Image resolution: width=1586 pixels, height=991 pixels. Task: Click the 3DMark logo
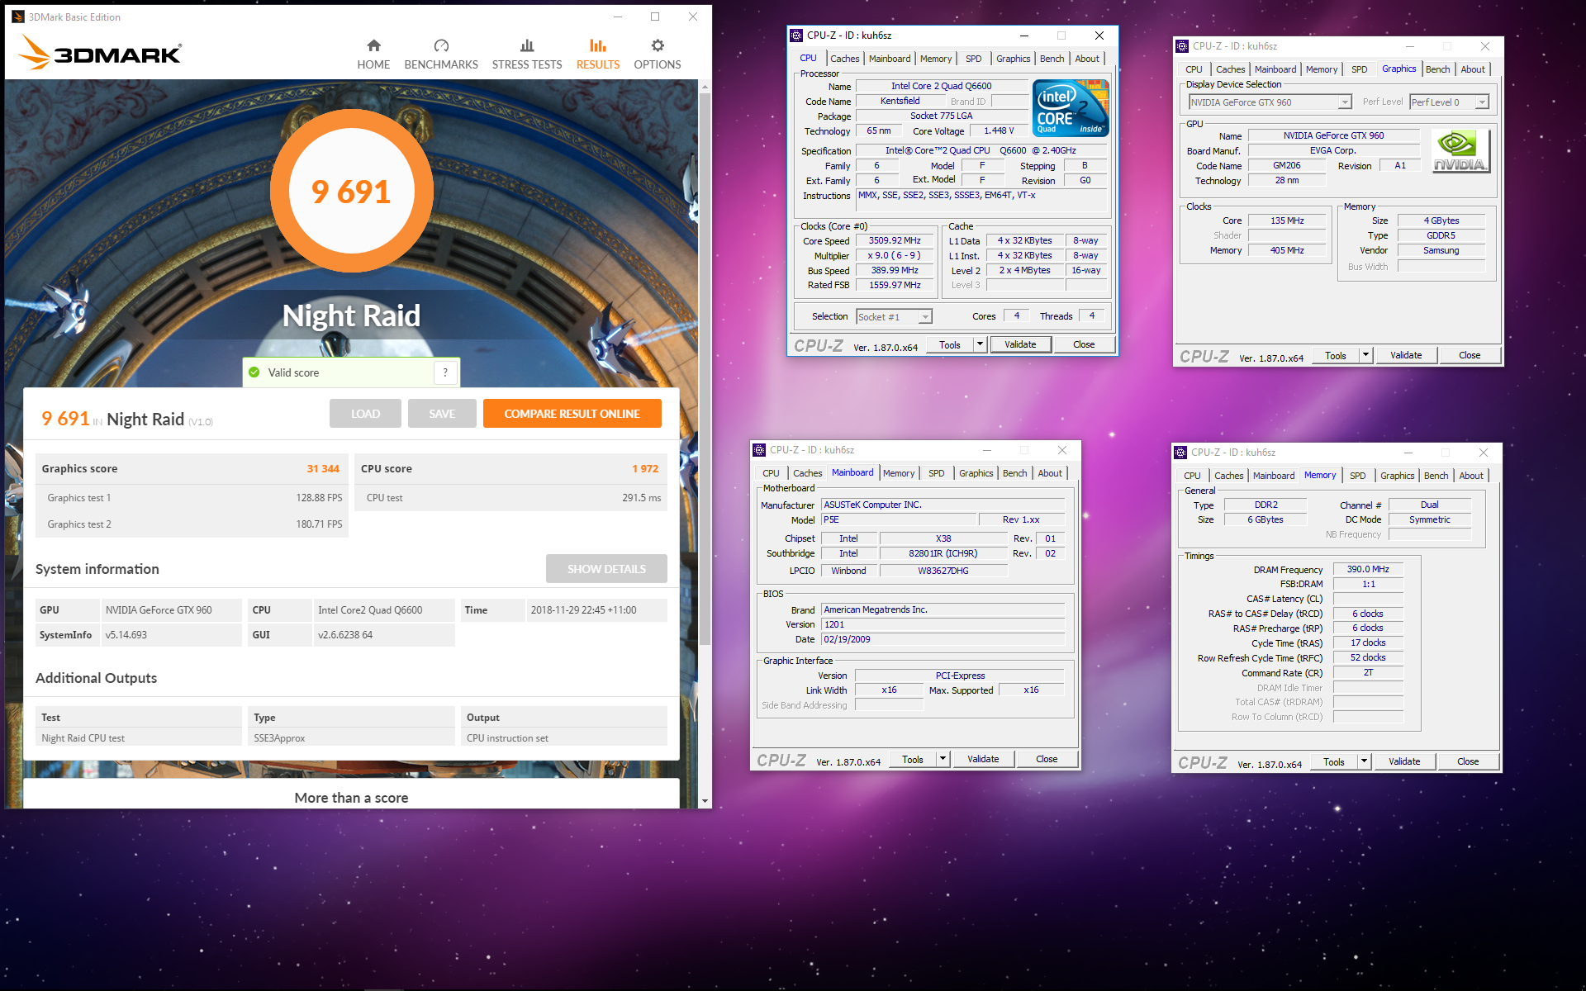pos(99,53)
